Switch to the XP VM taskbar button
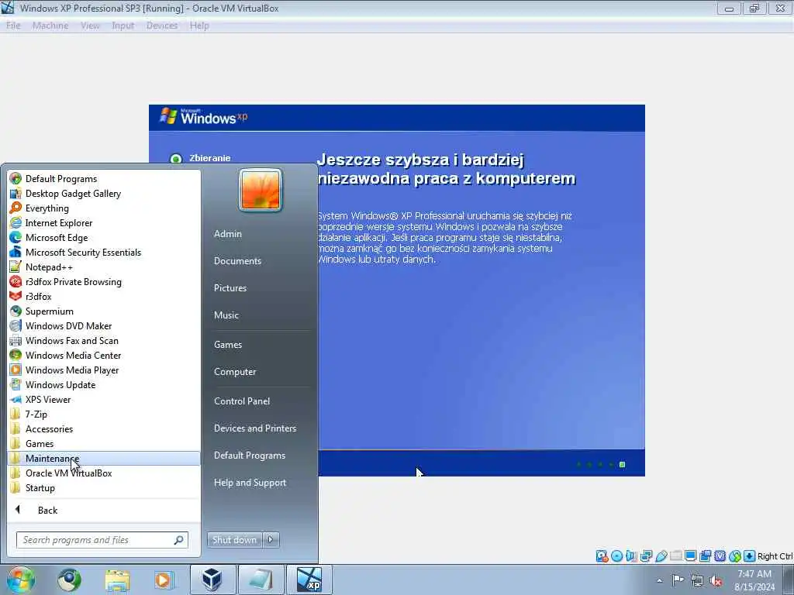This screenshot has width=794, height=595. (309, 580)
